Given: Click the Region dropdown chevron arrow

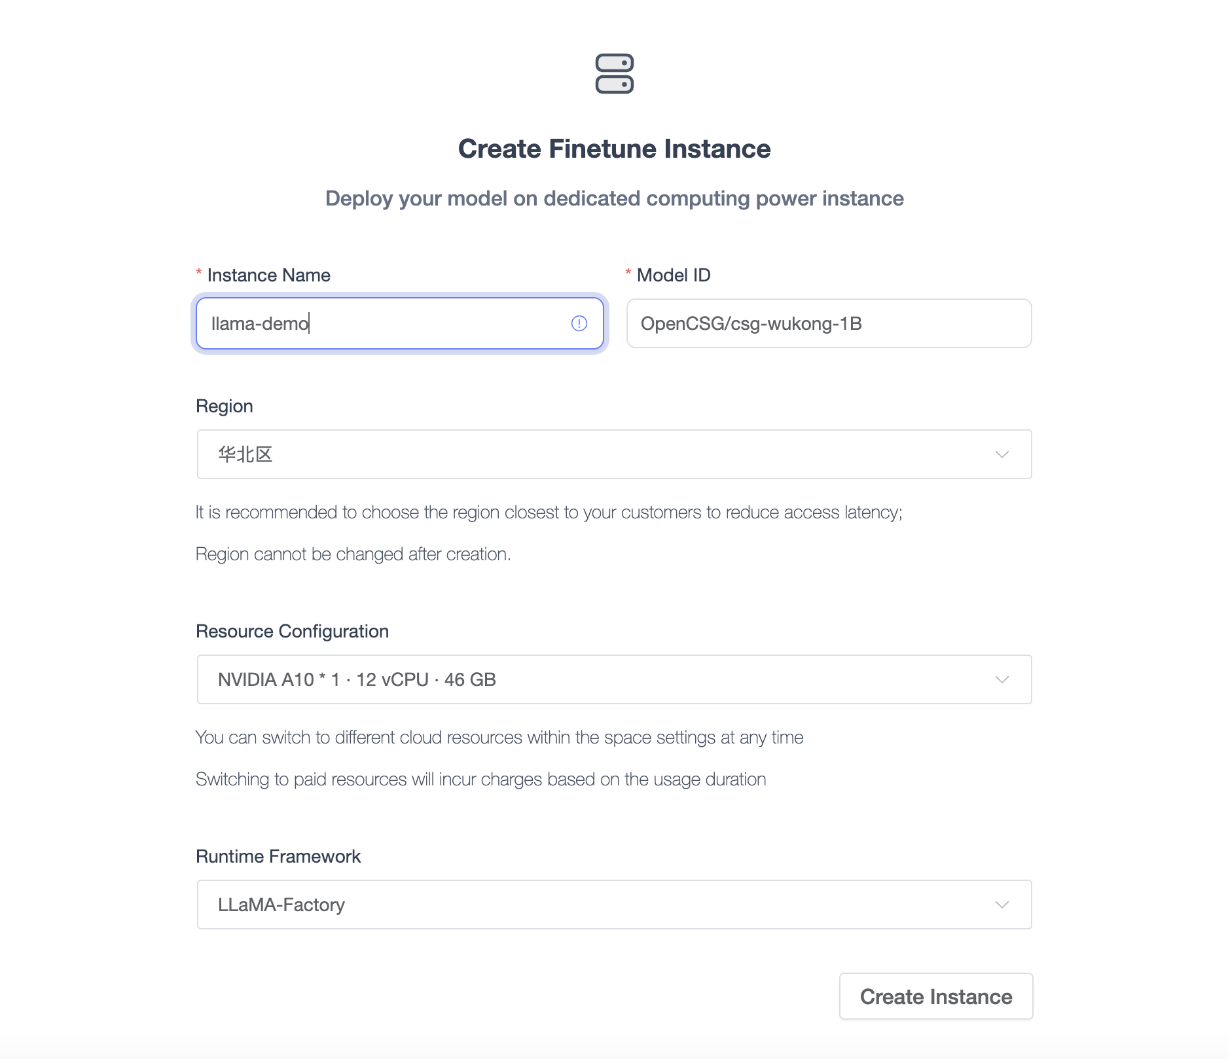Looking at the screenshot, I should point(1001,454).
